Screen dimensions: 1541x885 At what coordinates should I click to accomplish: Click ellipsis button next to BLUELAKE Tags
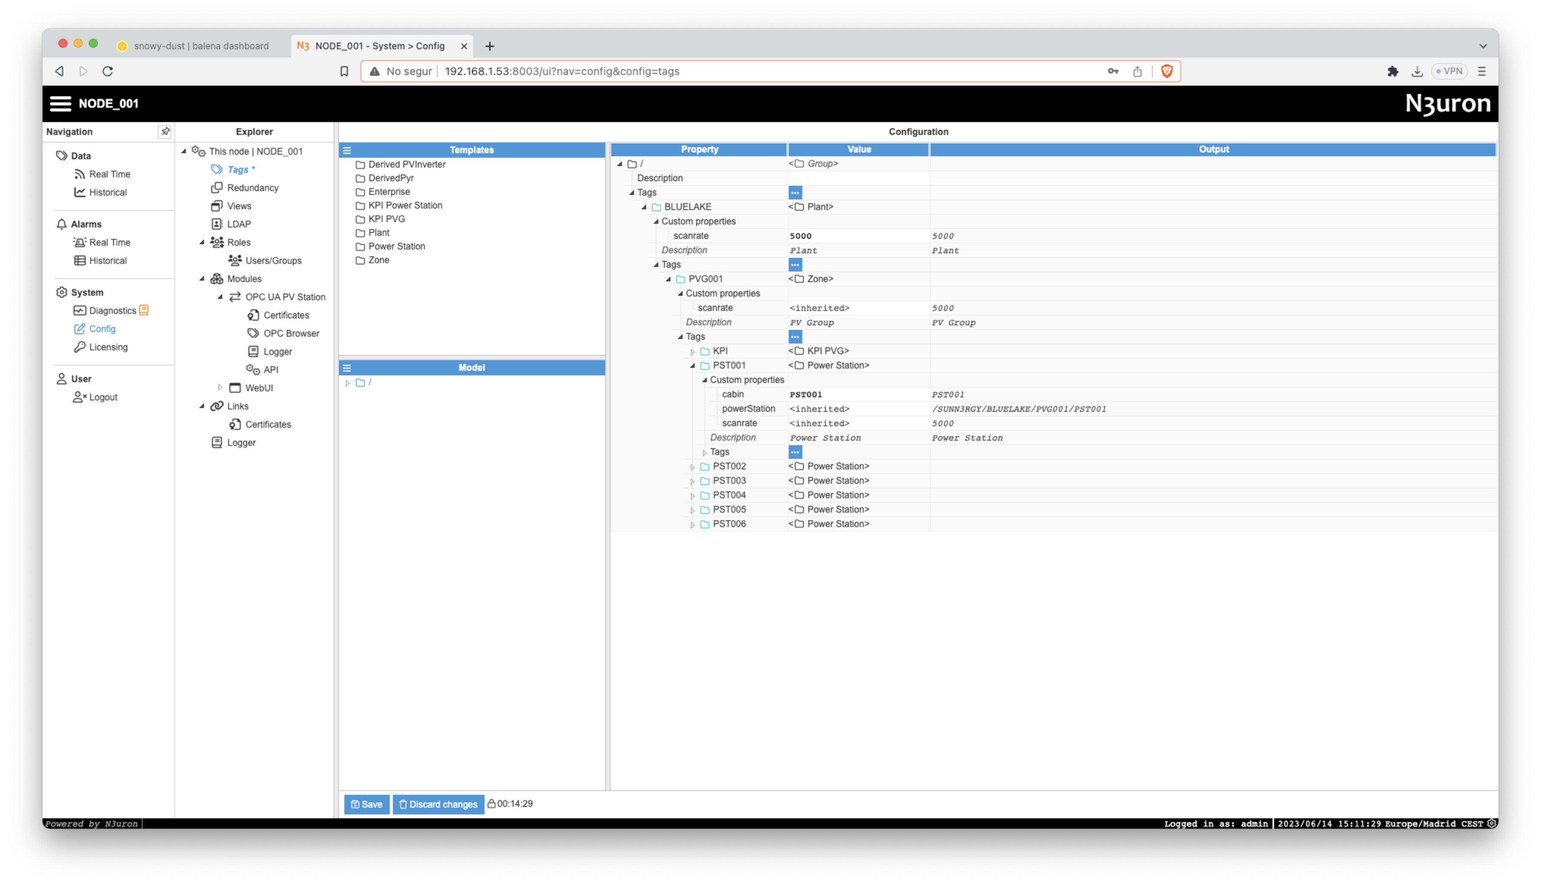[795, 264]
